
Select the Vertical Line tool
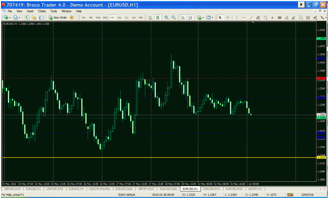tap(237, 18)
